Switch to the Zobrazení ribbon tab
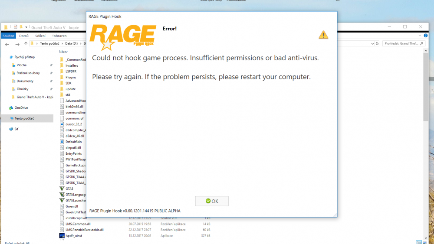Viewport: 434px width, 244px height. pyautogui.click(x=59, y=36)
